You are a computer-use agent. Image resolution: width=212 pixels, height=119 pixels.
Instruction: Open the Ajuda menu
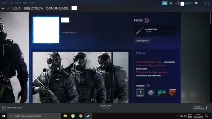(x=32, y=3)
